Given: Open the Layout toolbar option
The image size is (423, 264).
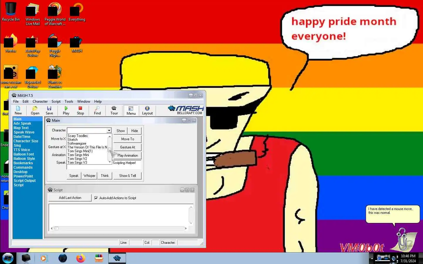Looking at the screenshot, I should (x=147, y=111).
